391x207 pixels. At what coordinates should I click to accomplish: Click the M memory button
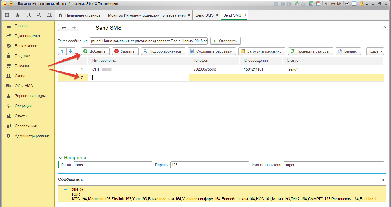[x=326, y=4]
